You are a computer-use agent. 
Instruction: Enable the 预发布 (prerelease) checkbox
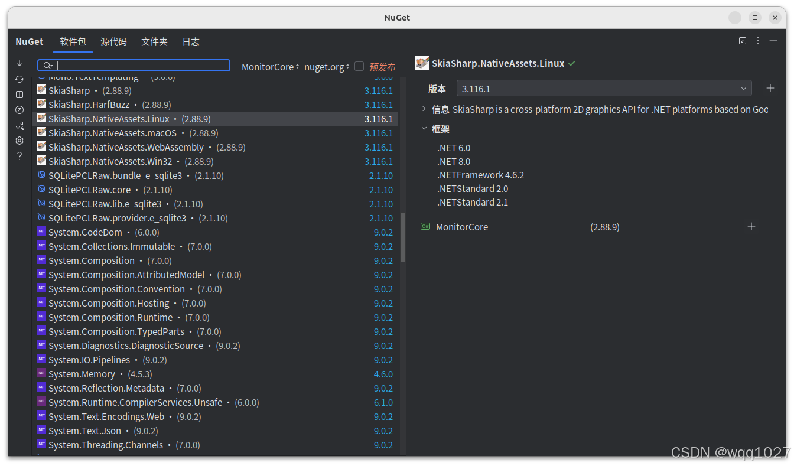tap(360, 66)
